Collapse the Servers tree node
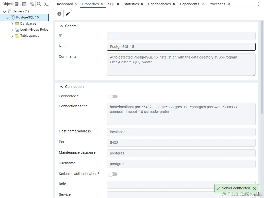The image size is (264, 198). pyautogui.click(x=4, y=12)
